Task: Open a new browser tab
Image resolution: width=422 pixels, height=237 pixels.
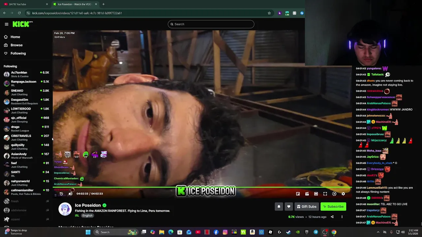Action: 104,4
